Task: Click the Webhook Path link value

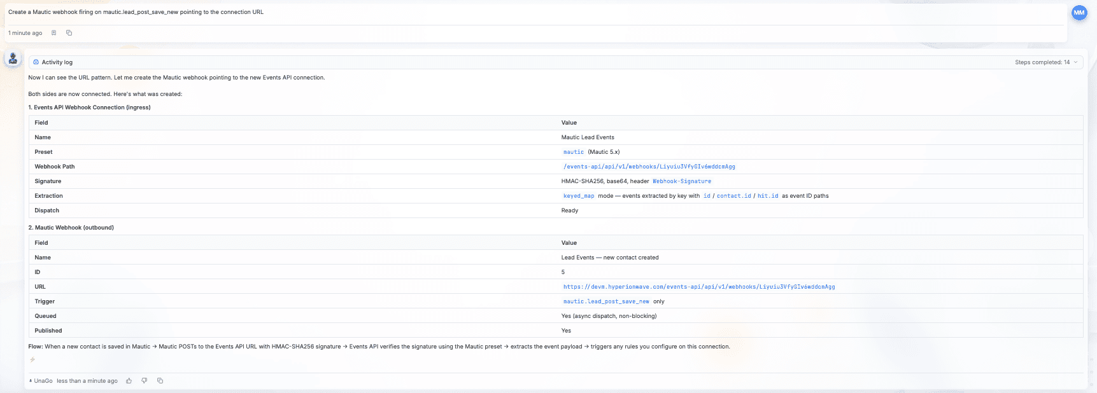Action: (649, 167)
